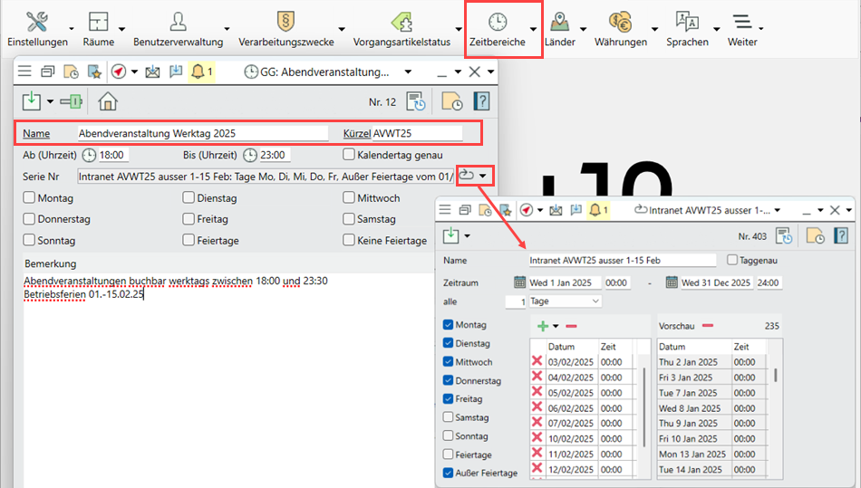
Task: Check the Taggenau checkbox
Action: tap(732, 261)
